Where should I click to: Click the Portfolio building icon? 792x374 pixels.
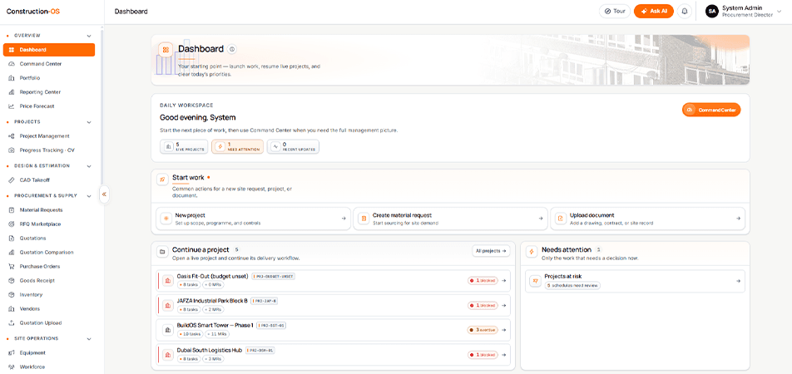12,78
